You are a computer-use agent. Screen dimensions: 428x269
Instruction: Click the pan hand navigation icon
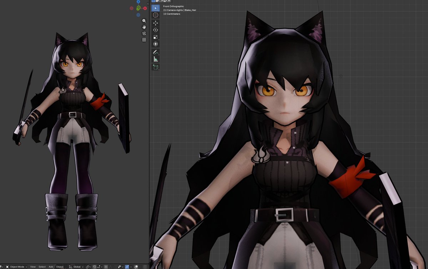tap(144, 27)
